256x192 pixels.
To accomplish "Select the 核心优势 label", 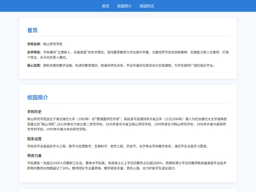I will click(x=34, y=65).
